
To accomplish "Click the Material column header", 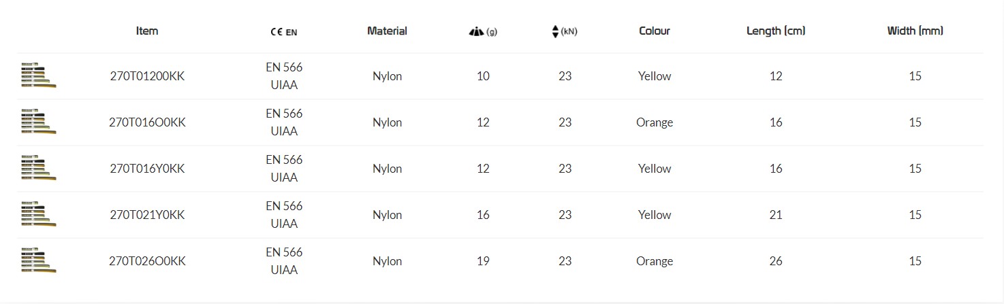I will 387,31.
